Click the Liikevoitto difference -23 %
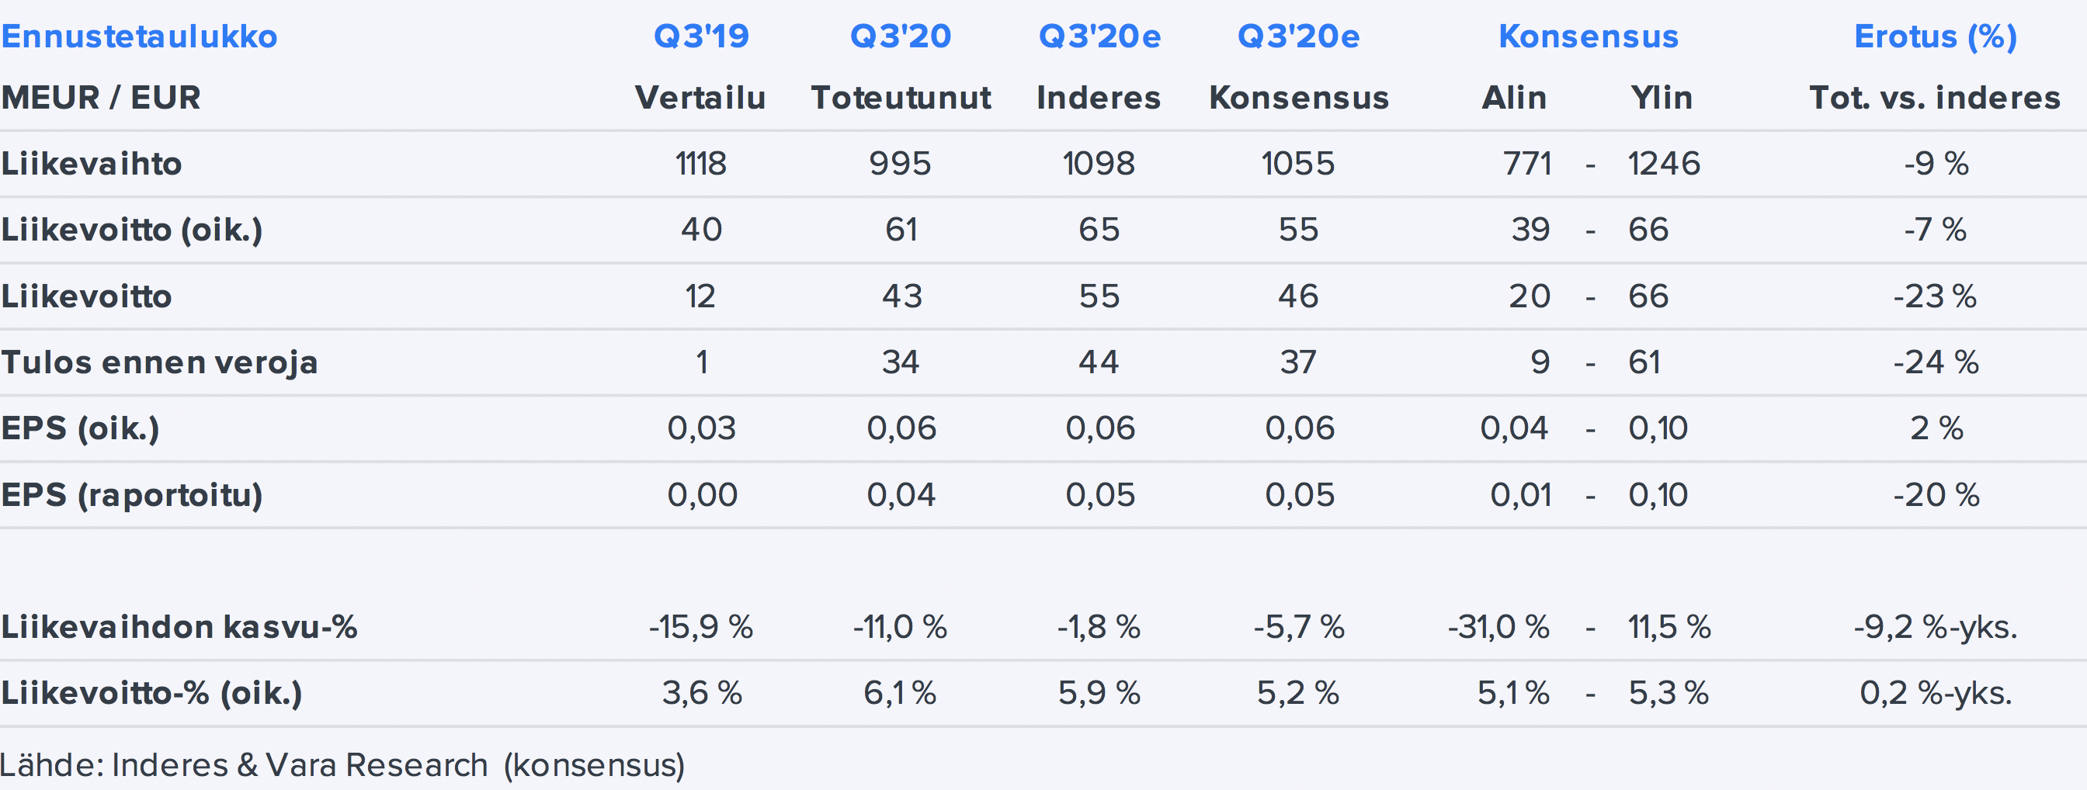This screenshot has height=790, width=2087. coord(1935,296)
